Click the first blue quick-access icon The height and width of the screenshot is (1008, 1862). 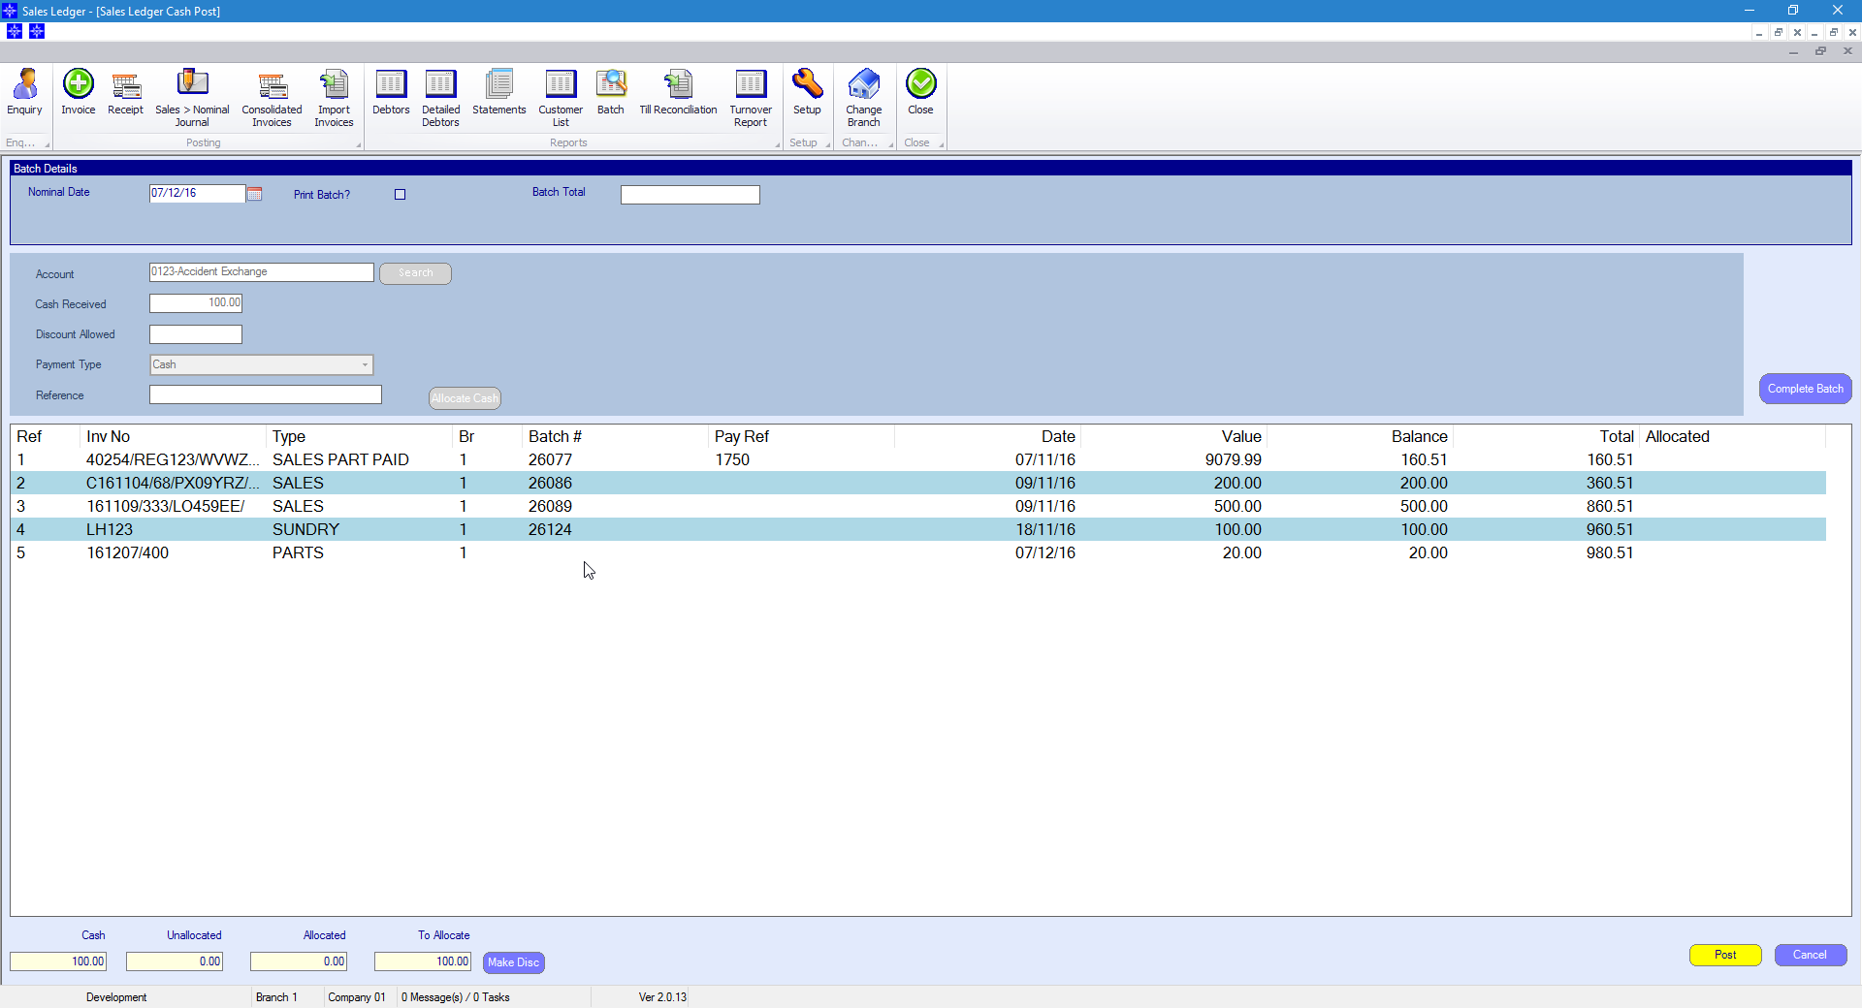[15, 31]
